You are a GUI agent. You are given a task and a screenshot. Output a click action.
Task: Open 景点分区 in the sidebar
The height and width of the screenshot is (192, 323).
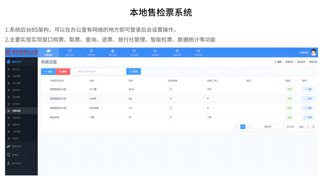(16, 69)
